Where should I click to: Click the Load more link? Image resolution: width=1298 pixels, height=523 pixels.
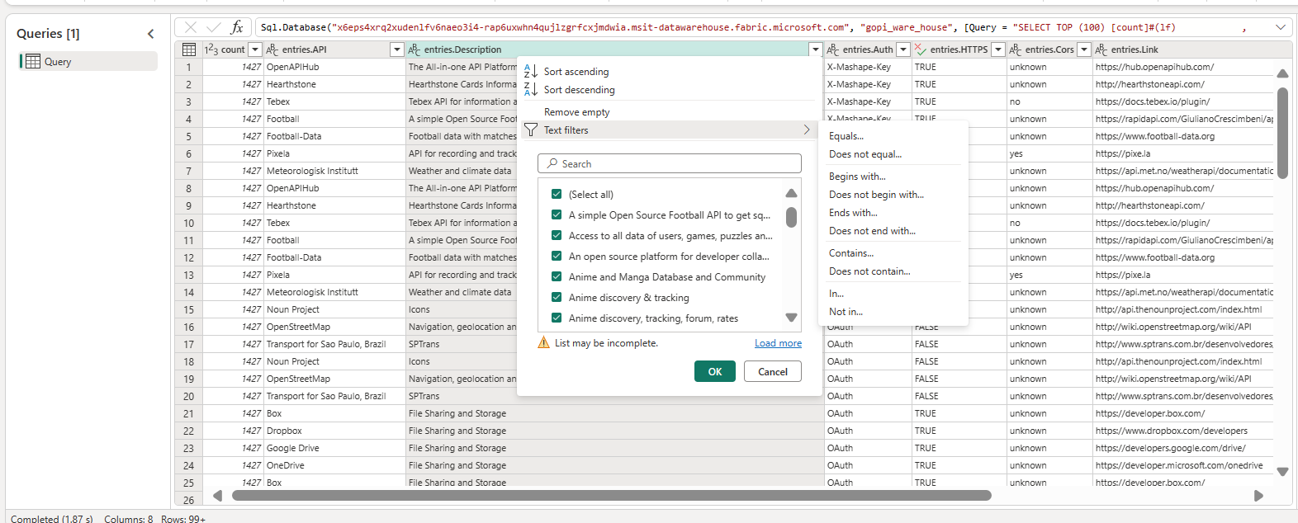click(778, 343)
